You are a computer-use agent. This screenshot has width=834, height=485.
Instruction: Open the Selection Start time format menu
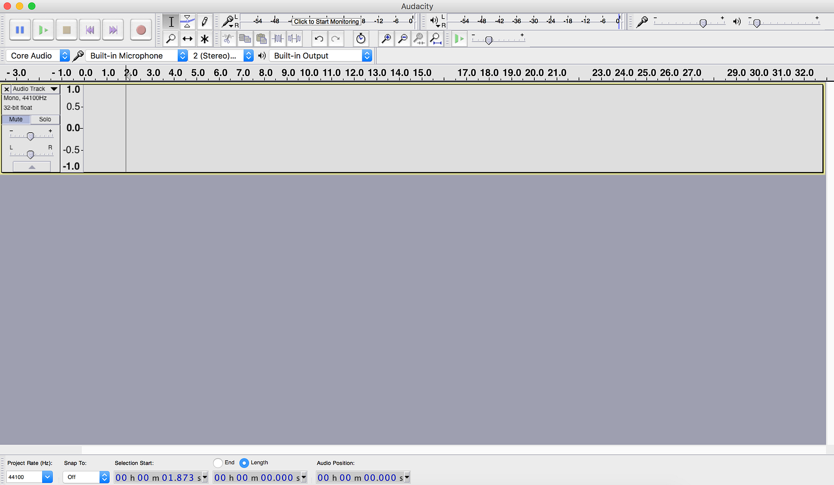(x=205, y=477)
